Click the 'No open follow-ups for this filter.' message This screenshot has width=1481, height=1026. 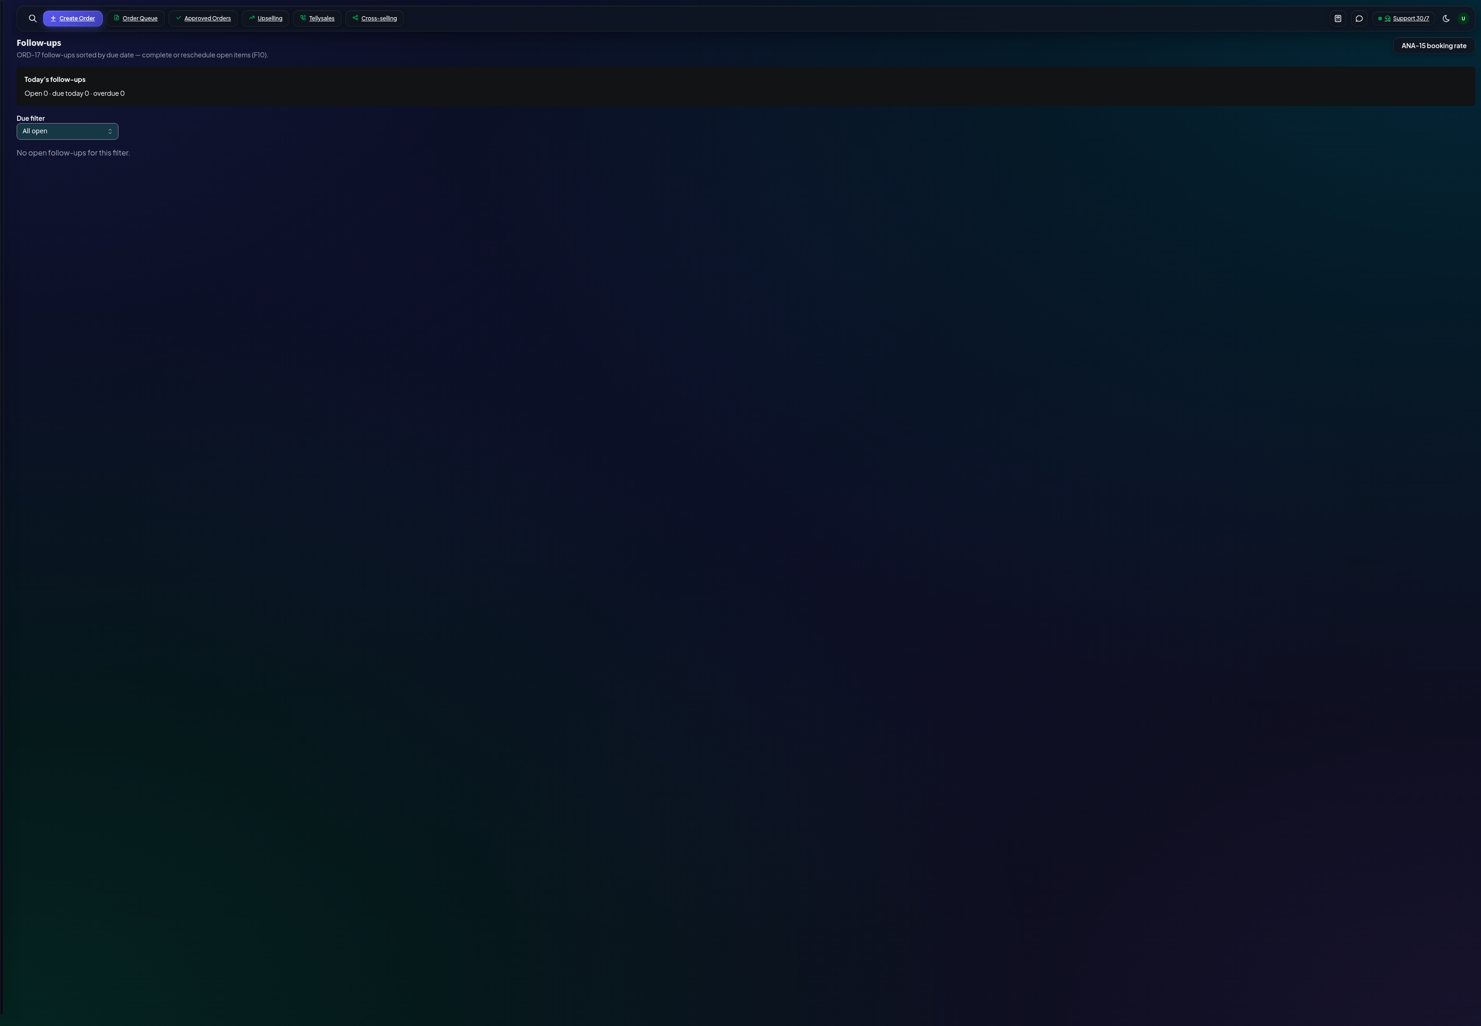point(73,153)
